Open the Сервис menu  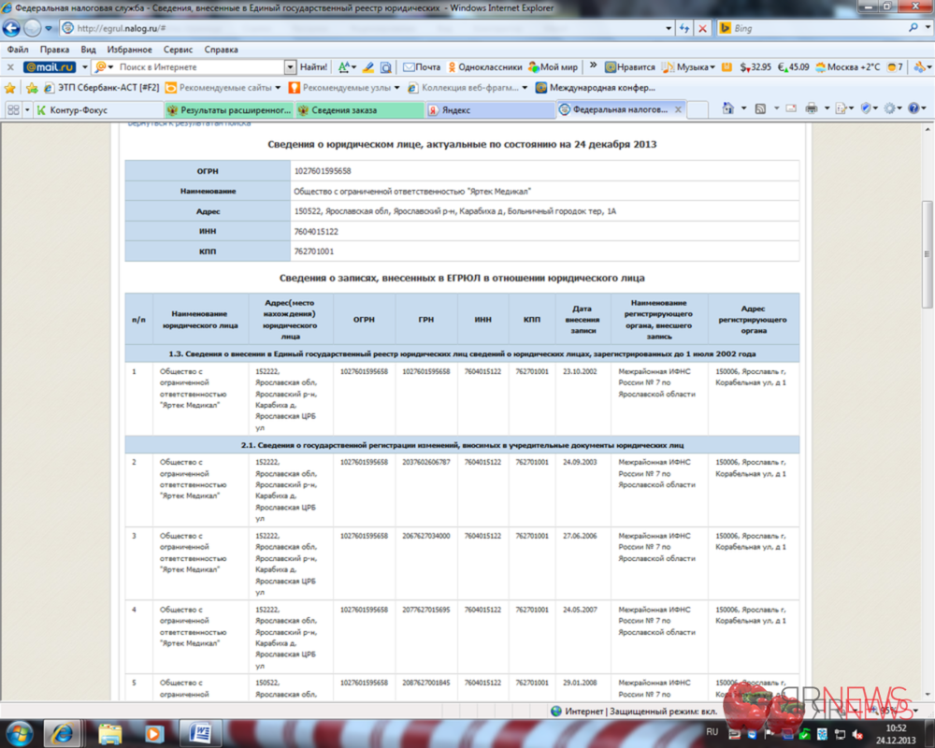point(178,50)
